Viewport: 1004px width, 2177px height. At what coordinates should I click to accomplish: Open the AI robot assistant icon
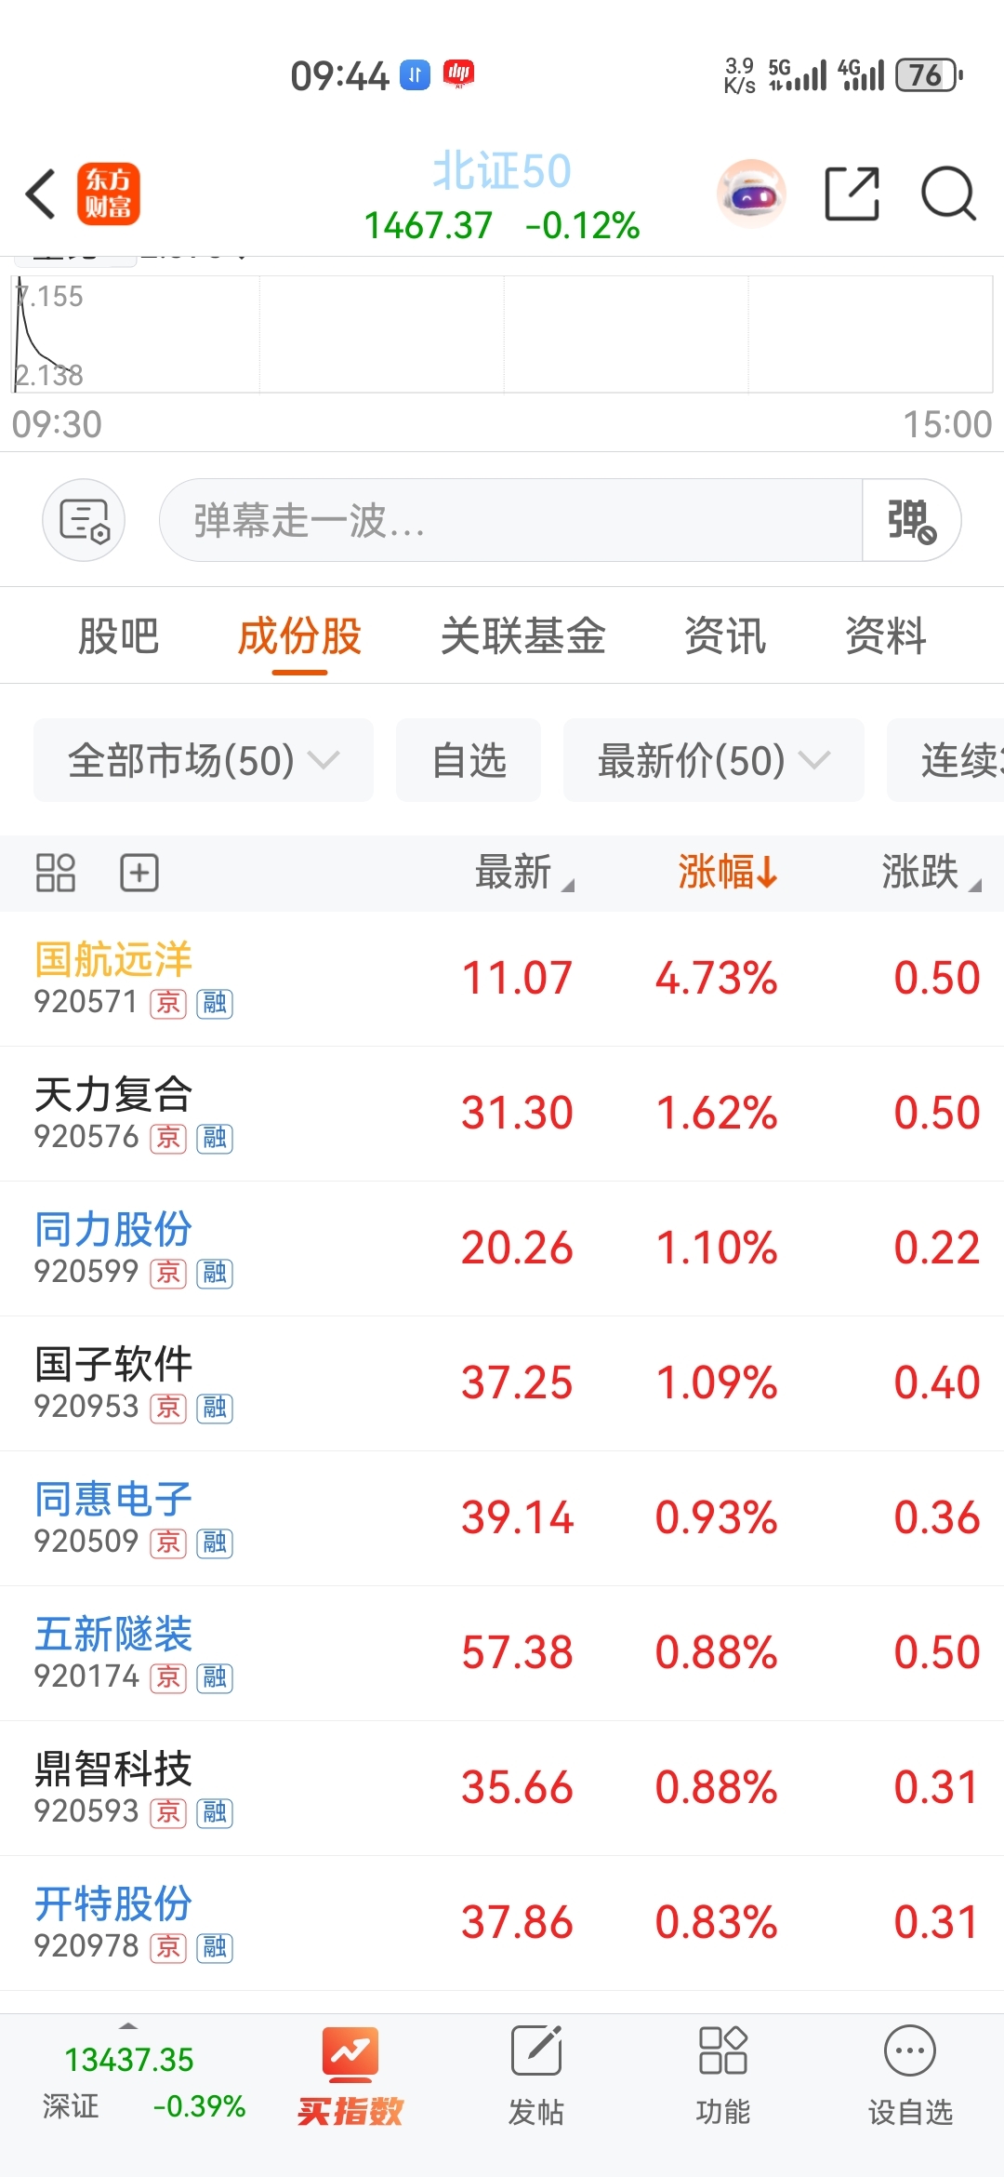click(751, 194)
